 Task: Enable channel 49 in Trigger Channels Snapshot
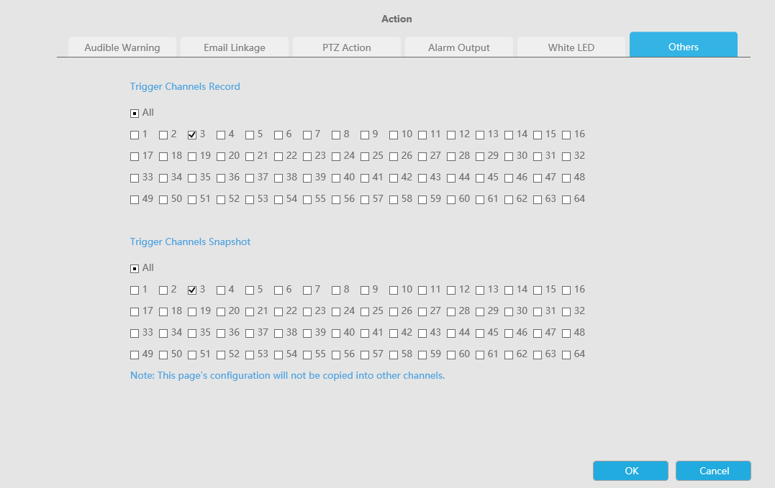click(x=135, y=355)
